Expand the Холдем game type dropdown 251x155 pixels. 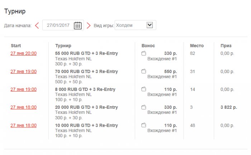click(150, 25)
